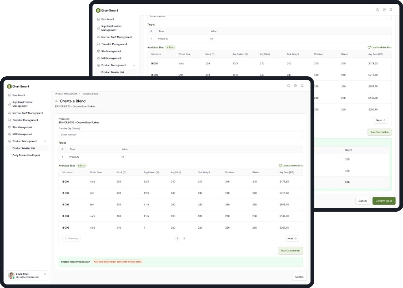403x288 pixels.
Task: Click Olivia Rhye avatar picture
Action: (11, 275)
